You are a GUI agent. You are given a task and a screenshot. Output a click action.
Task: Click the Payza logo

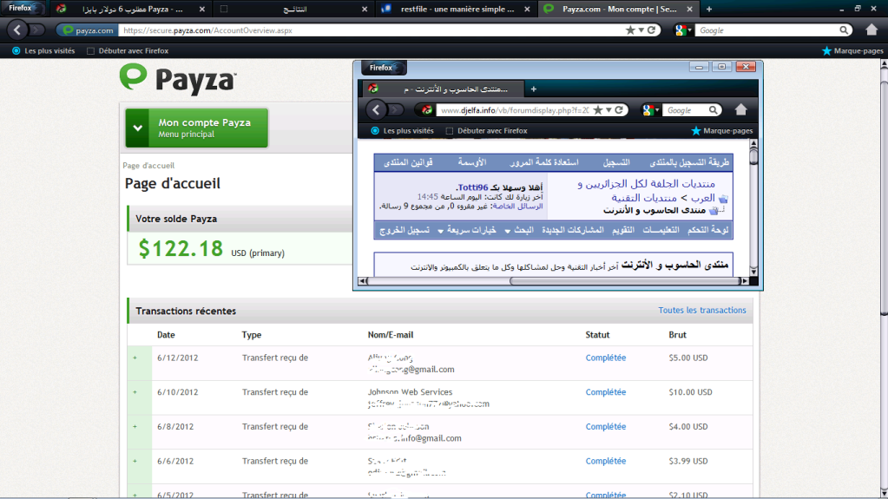(178, 79)
